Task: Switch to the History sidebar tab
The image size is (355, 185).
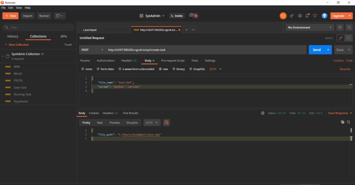Action: click(x=13, y=36)
